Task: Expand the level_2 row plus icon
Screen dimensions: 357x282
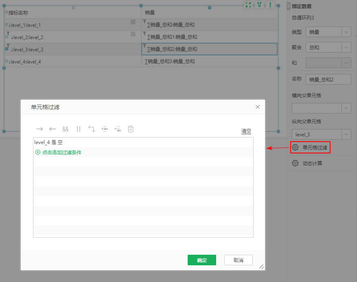Action: coord(133,34)
